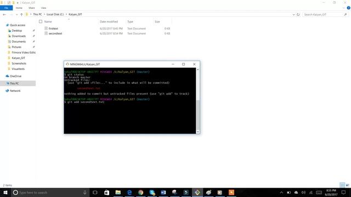
Task: Open Network in the navigation pane
Action: pyautogui.click(x=15, y=91)
